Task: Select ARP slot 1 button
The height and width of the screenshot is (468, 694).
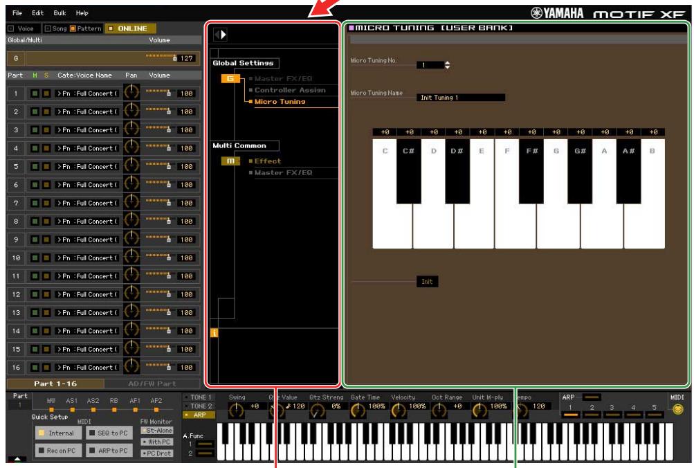Action: tap(571, 415)
